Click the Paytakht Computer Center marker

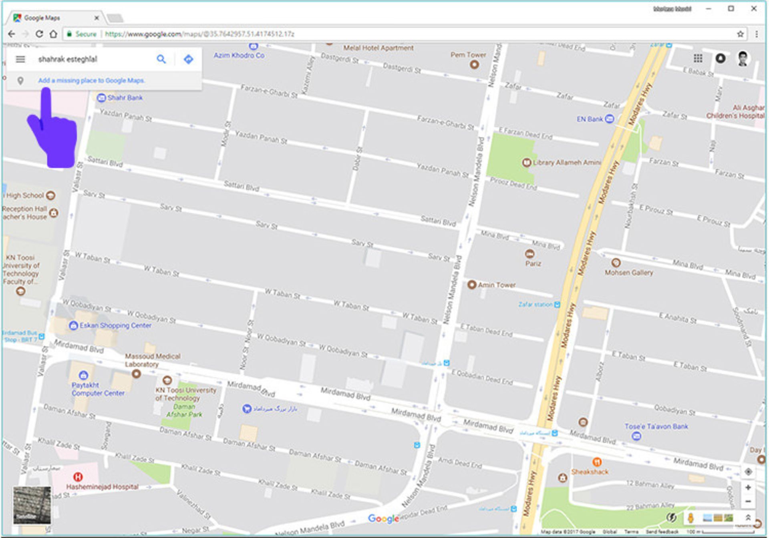83,375
